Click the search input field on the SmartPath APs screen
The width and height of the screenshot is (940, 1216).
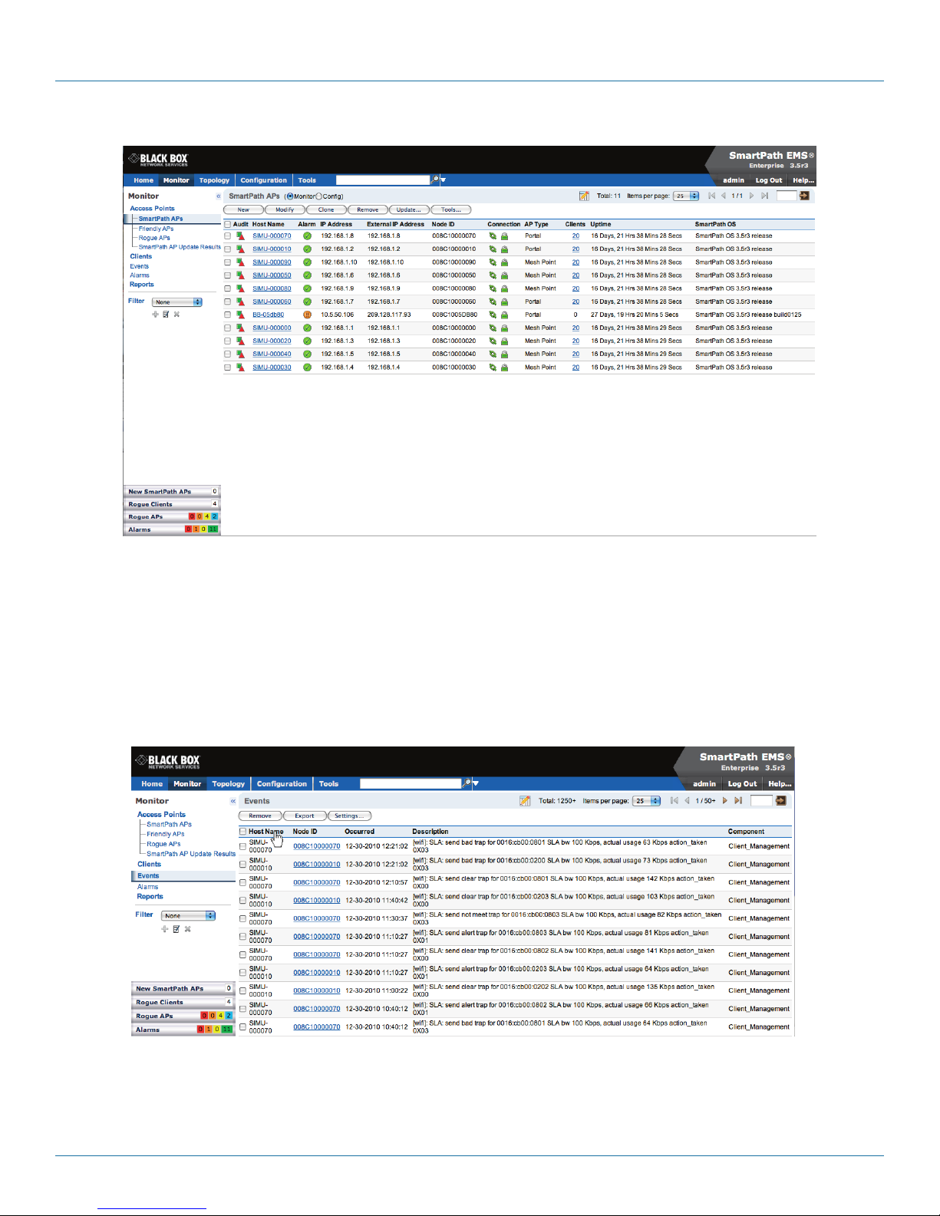click(383, 180)
